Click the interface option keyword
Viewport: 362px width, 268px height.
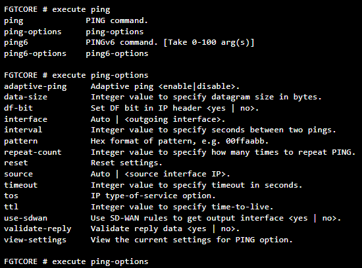pyautogui.click(x=26, y=119)
